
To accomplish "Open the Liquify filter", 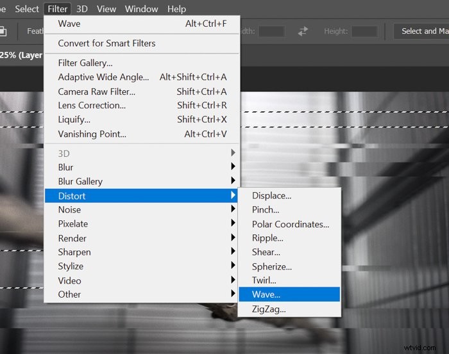I will (x=142, y=120).
